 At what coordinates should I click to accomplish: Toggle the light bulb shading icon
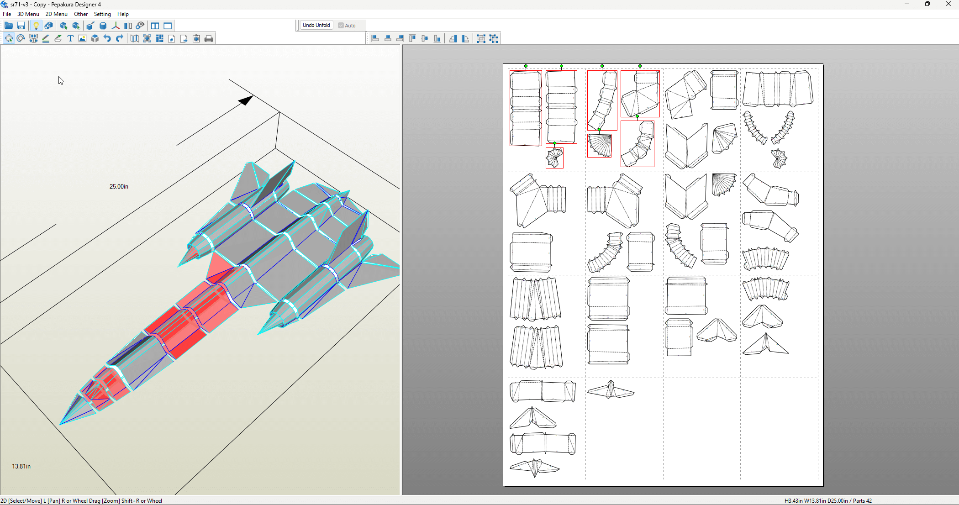coord(36,26)
